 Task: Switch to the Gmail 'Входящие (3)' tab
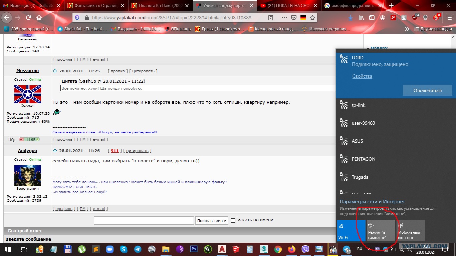point(32,6)
